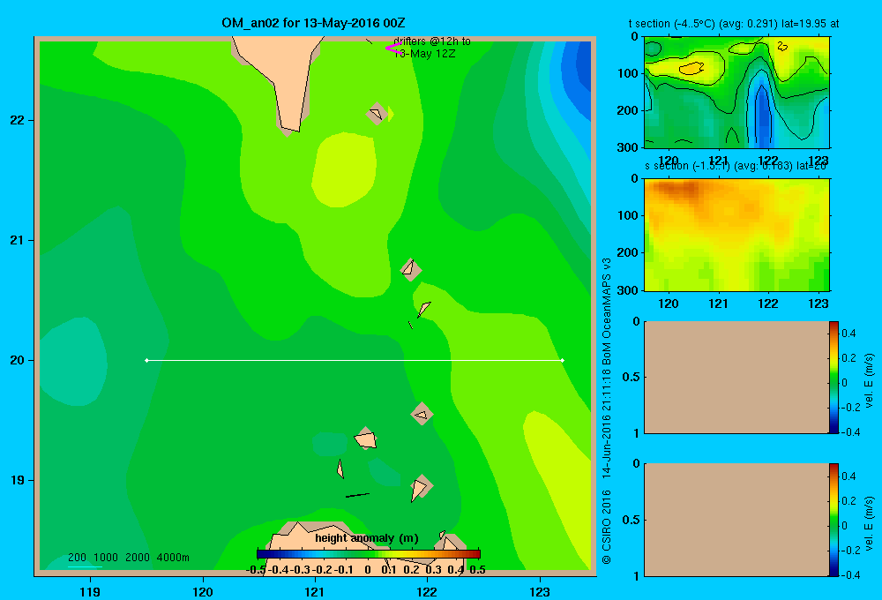Click depth label 300 on t section axis
882x600 pixels.
[x=627, y=147]
